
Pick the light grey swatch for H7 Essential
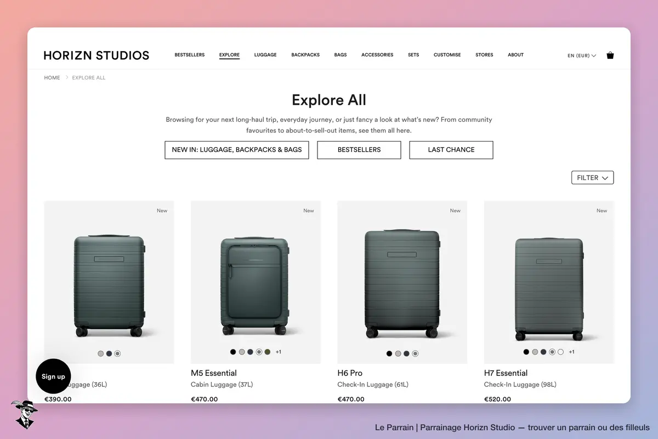click(535, 352)
